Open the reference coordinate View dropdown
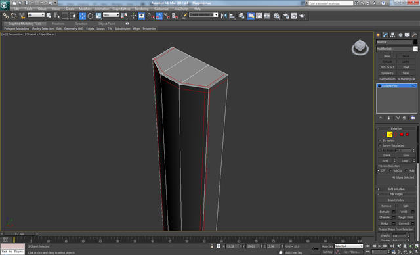This screenshot has width=420, height=255. click(x=111, y=15)
